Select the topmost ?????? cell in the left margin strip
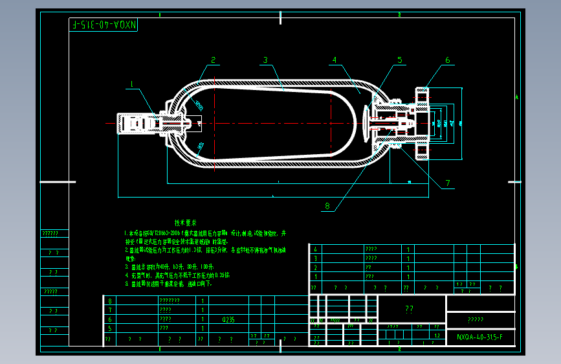Image resolution: width=561 pixels, height=364 pixels. (54, 234)
